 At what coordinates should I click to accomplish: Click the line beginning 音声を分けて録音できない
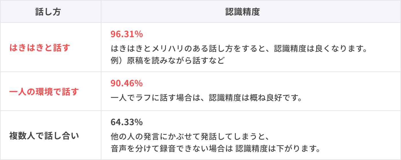[215, 149]
